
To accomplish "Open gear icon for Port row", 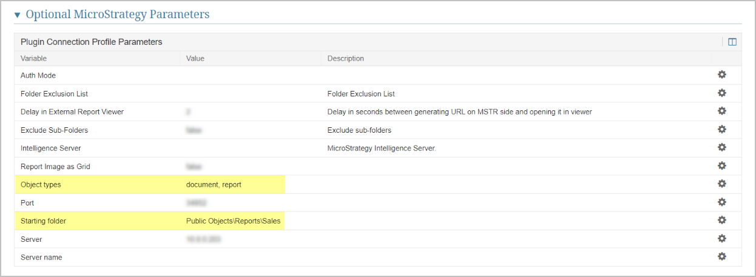I will [721, 202].
